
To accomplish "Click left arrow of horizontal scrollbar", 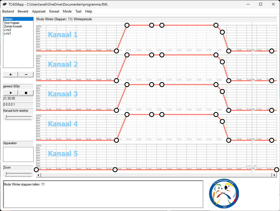I will [x=39, y=175].
